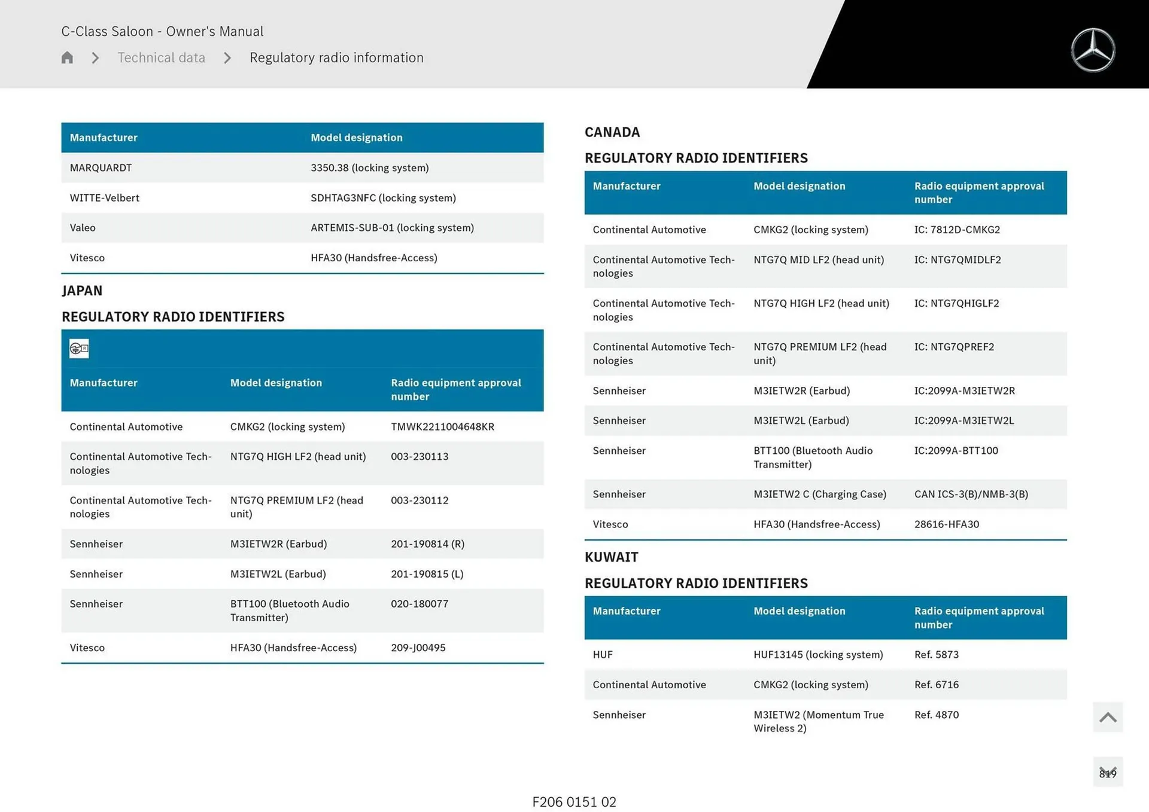
Task: Click the chevron before Regulatory radio information
Action: pos(227,58)
